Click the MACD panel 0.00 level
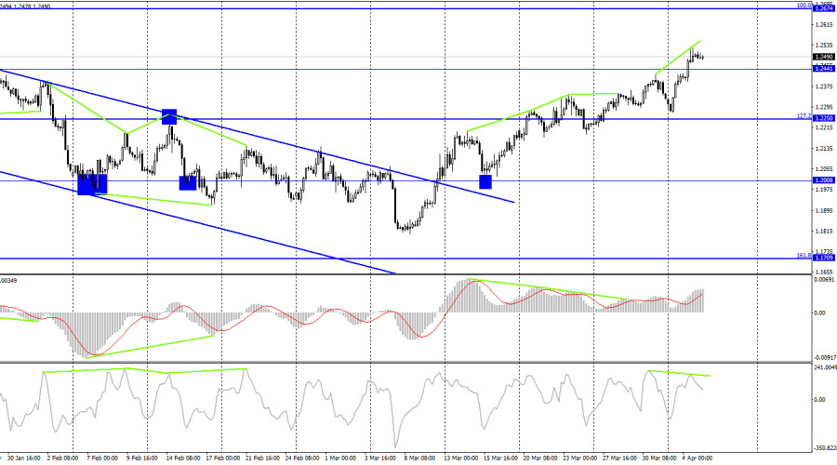Image resolution: width=837 pixels, height=465 pixels. [818, 312]
